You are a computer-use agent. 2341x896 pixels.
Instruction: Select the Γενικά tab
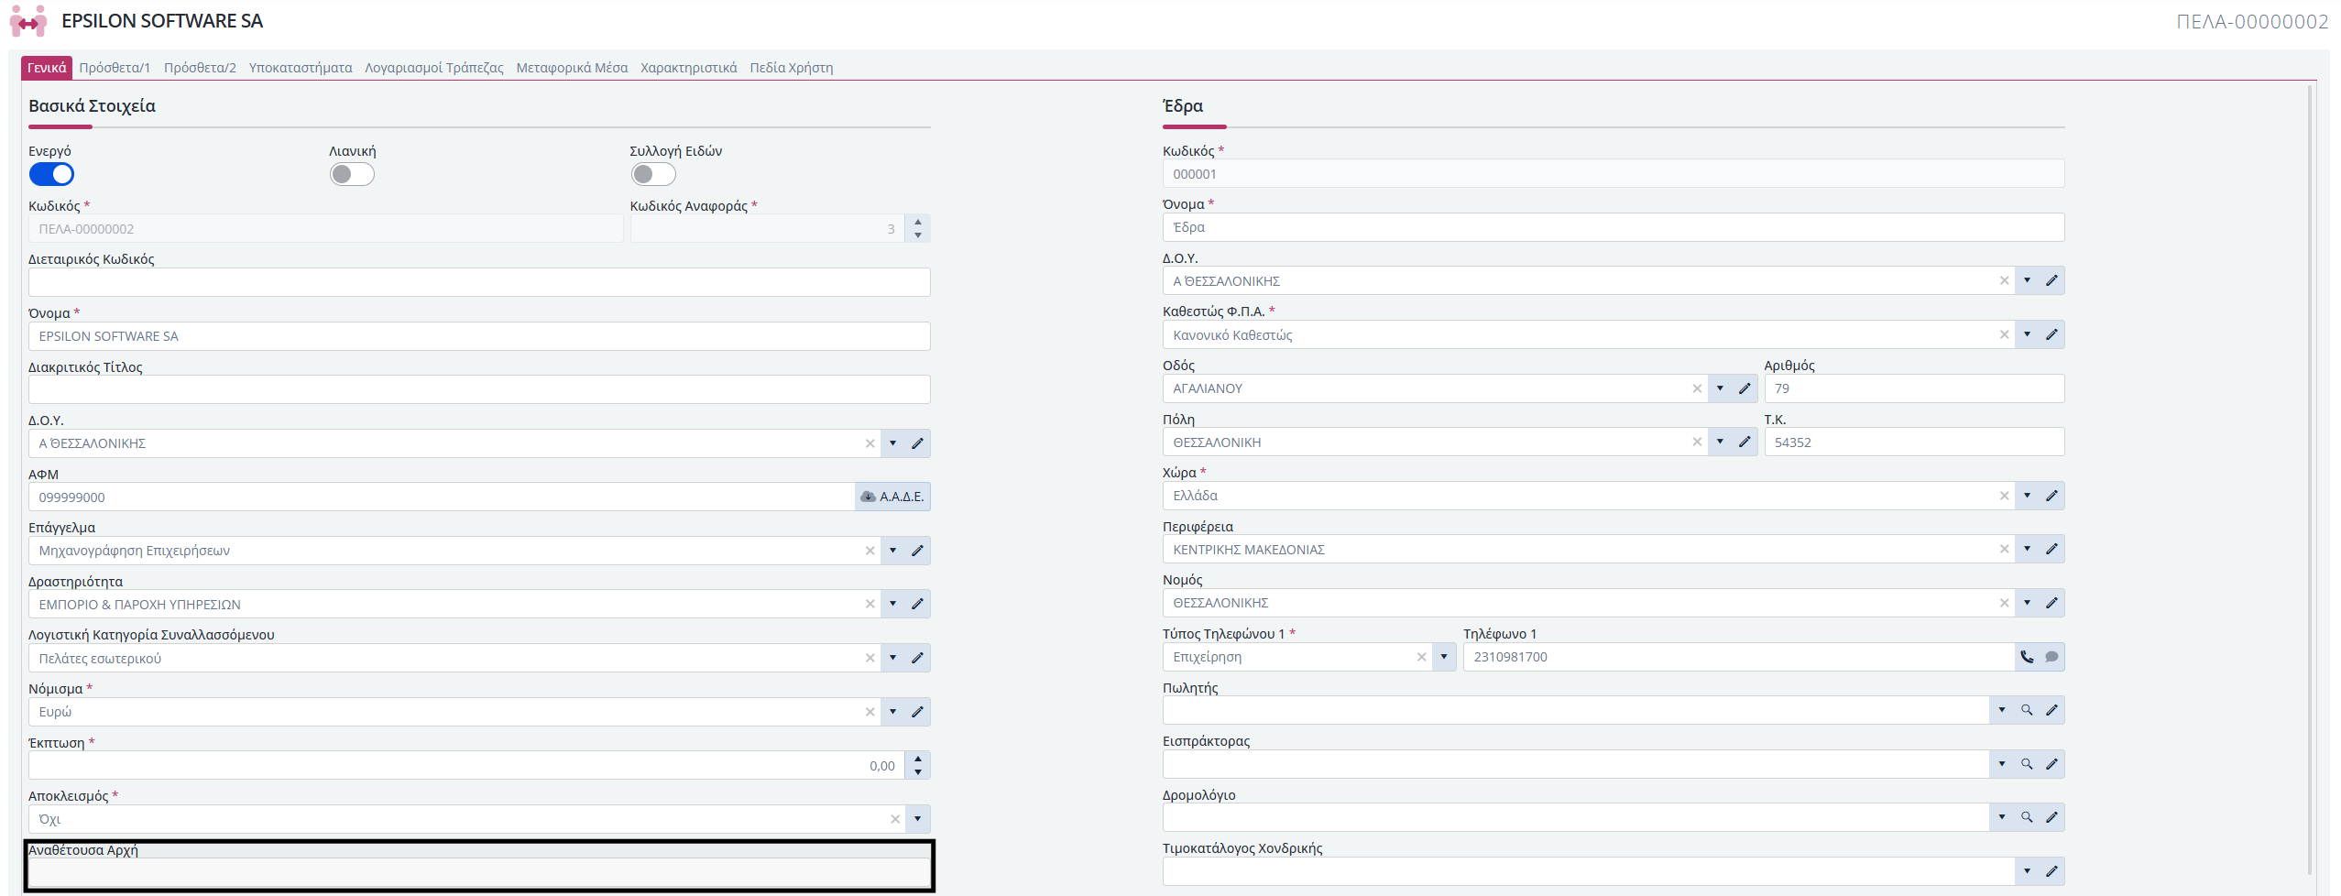[47, 68]
